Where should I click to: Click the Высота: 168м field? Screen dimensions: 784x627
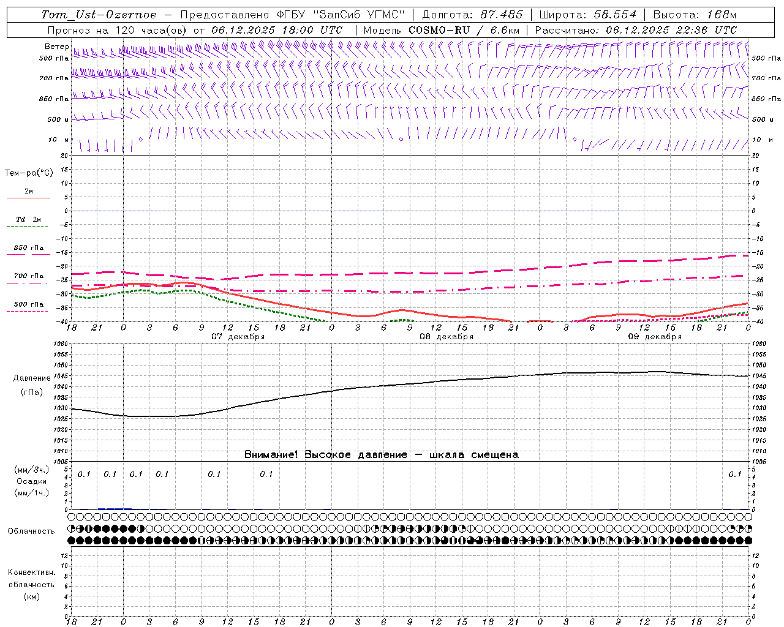pyautogui.click(x=695, y=15)
